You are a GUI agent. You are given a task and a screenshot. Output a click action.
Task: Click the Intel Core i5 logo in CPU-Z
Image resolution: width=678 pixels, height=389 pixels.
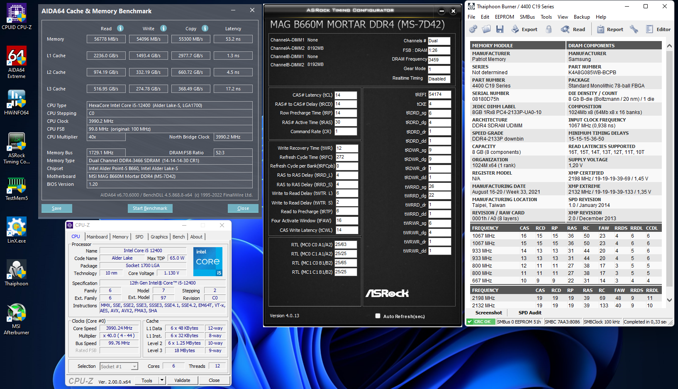(x=208, y=262)
